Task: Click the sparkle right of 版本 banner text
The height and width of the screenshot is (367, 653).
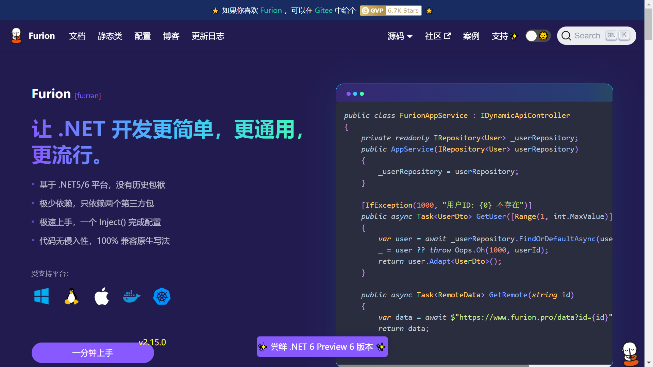Action: tap(381, 347)
